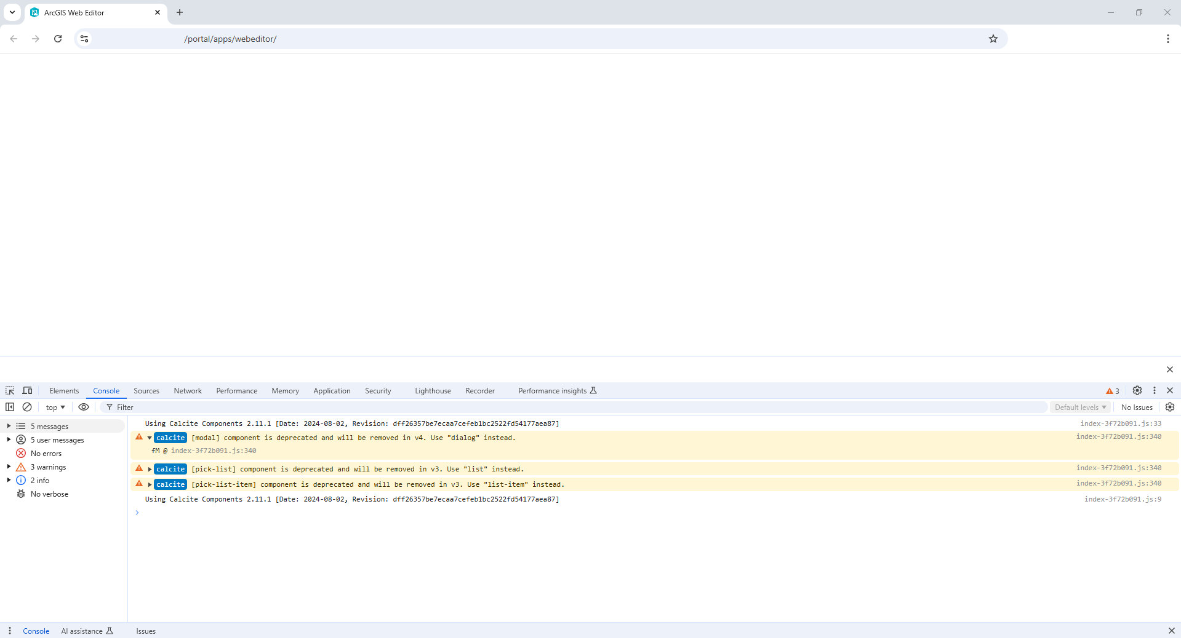Image resolution: width=1181 pixels, height=638 pixels.
Task: Open the Lighthouse tab
Action: [433, 391]
